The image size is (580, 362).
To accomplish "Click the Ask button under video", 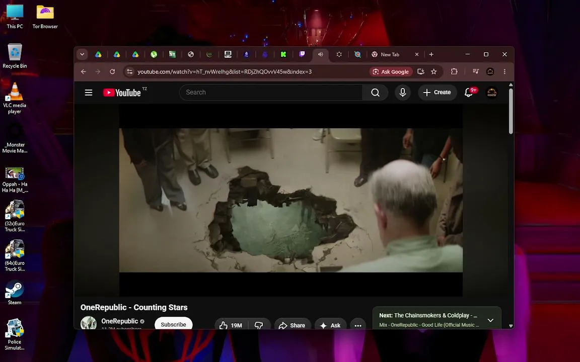I will (330, 325).
